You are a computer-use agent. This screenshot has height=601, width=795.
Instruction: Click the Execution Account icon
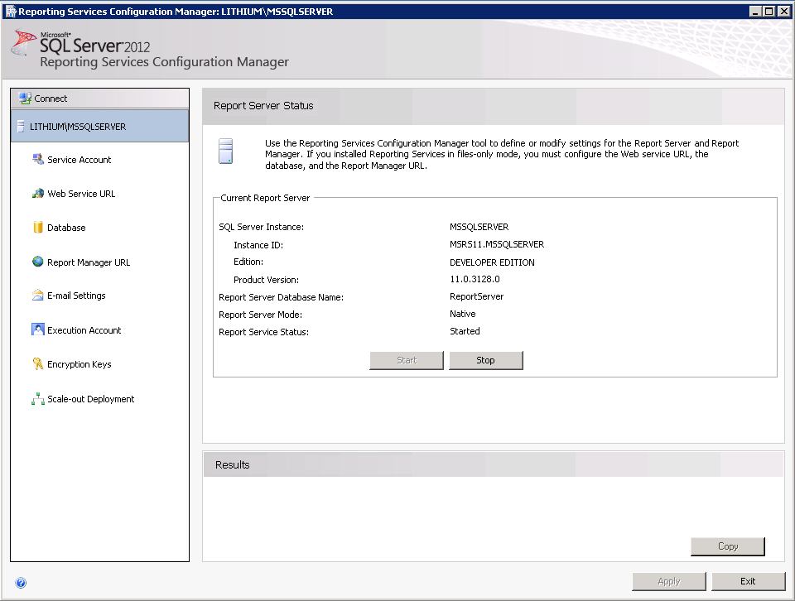(37, 329)
